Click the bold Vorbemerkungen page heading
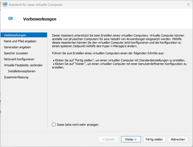This screenshot has height=147, width=193. [x=40, y=19]
